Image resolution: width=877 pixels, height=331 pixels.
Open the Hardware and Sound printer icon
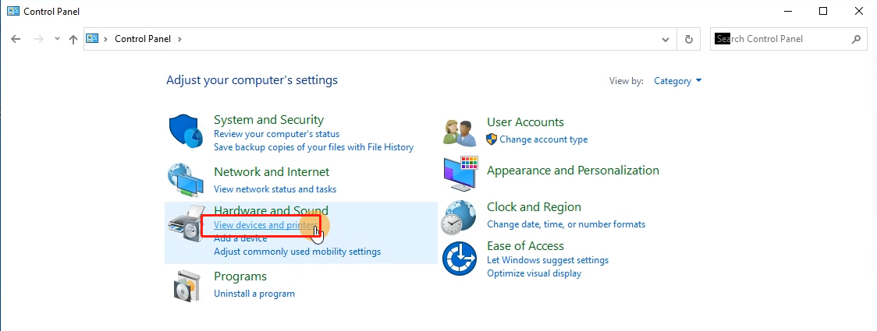pyautogui.click(x=186, y=222)
